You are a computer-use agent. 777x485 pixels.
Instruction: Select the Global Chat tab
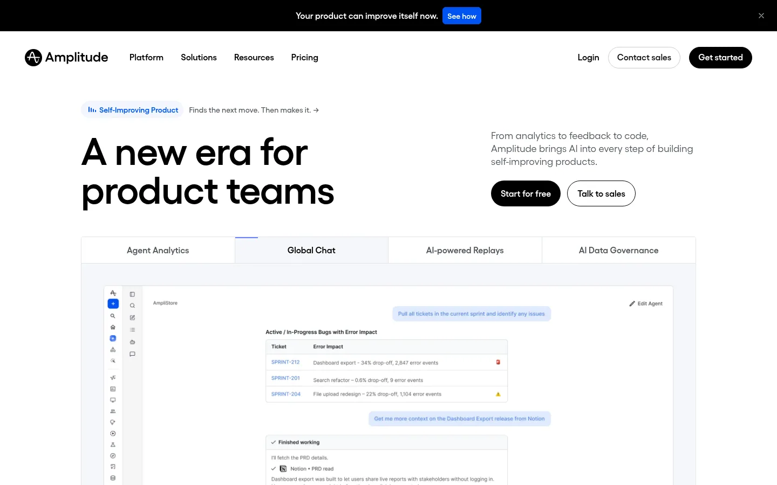tap(311, 251)
